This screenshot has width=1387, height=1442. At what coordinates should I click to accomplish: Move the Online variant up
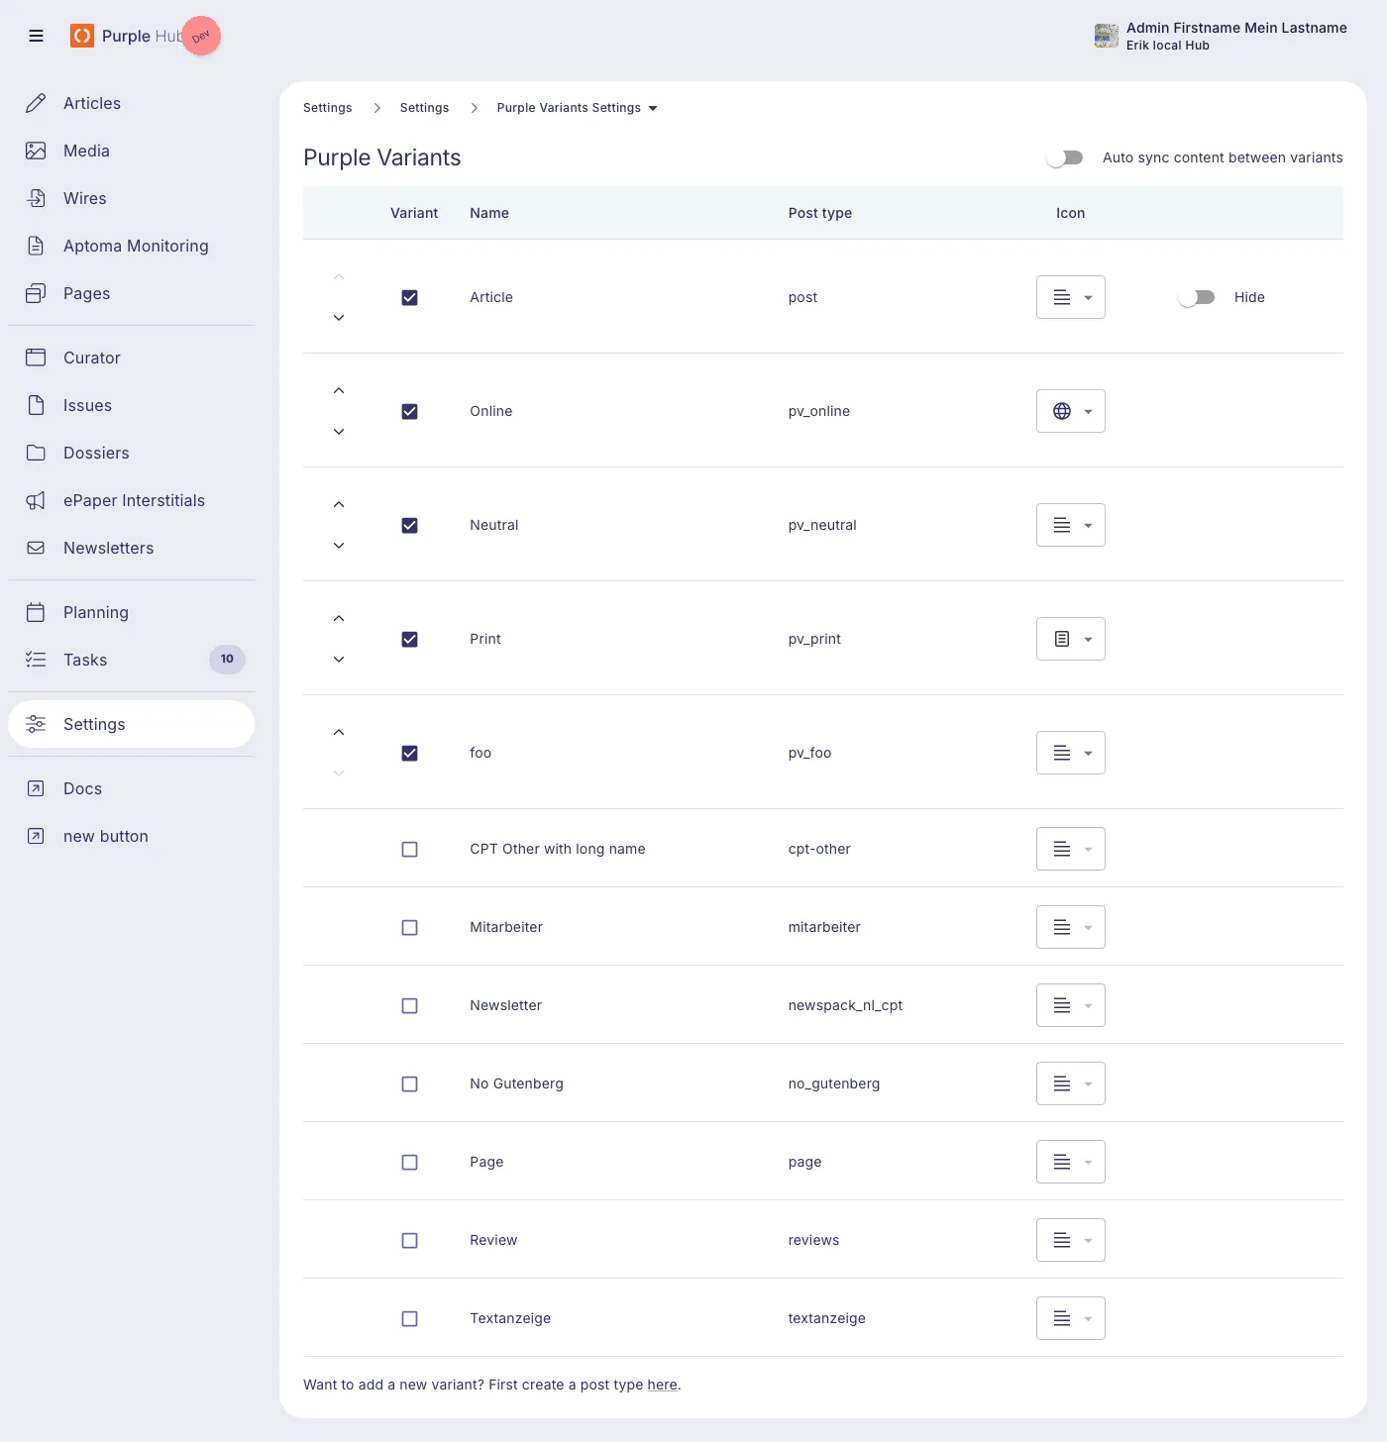click(x=339, y=390)
